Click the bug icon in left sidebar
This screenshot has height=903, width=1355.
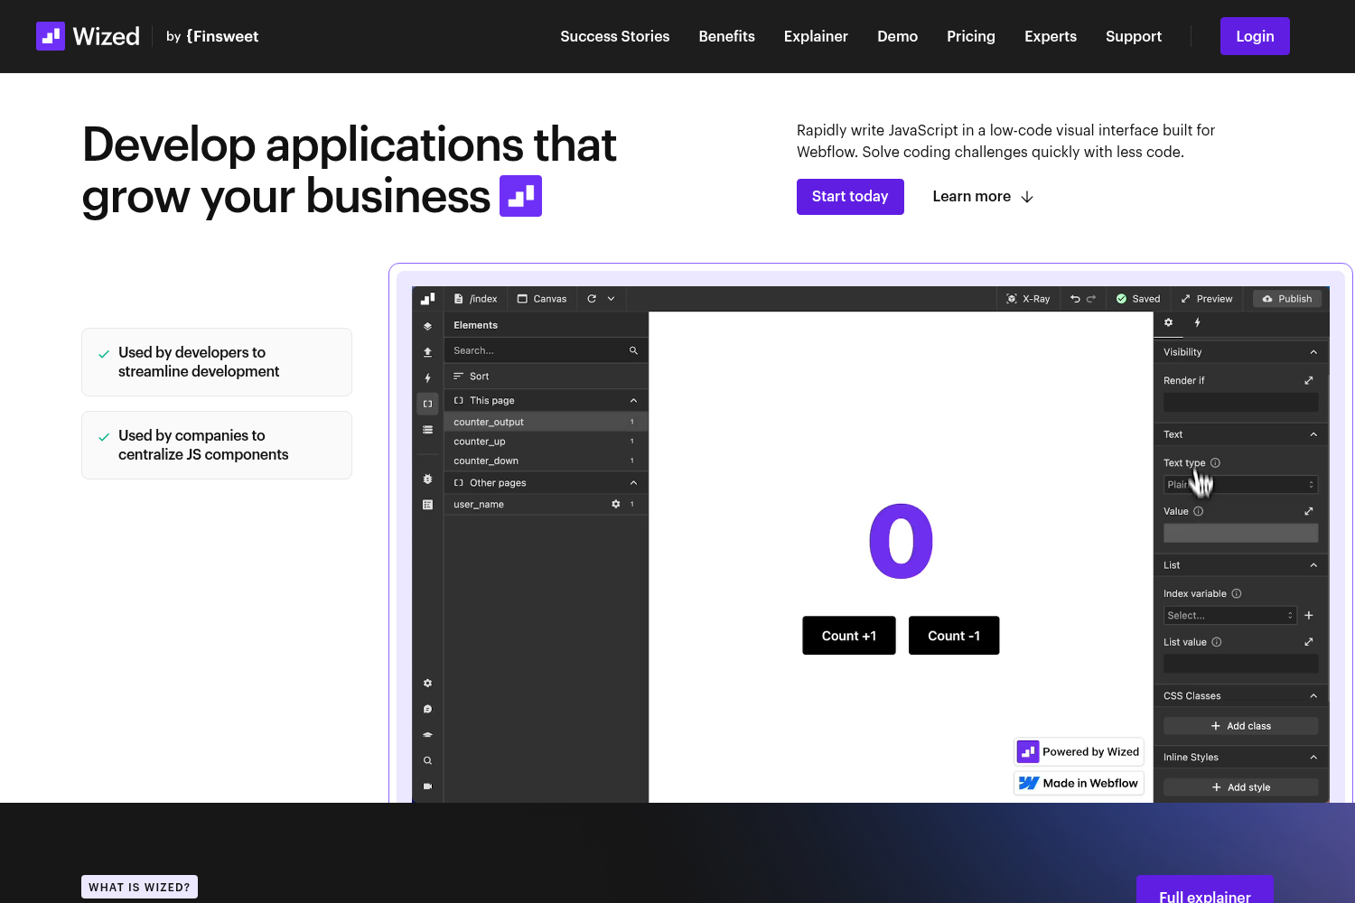(x=427, y=479)
